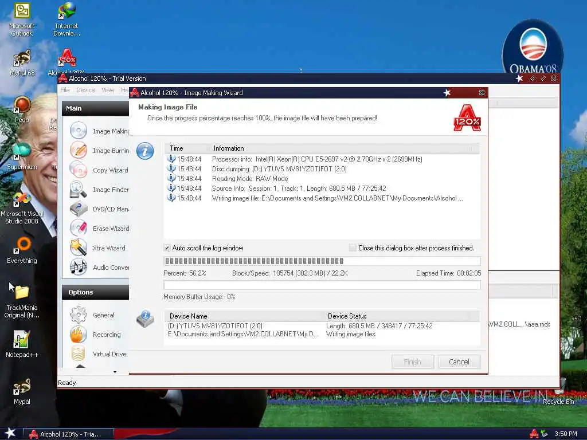Click the Device Name column header
Image resolution: width=587 pixels, height=440 pixels.
243,316
